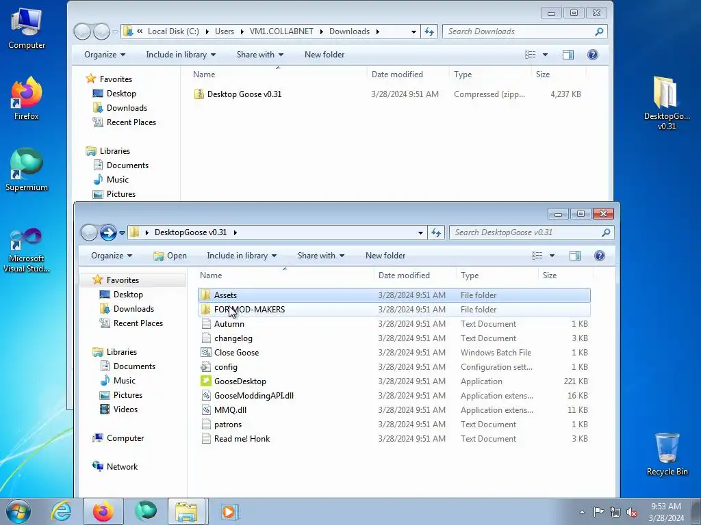
Task: Select the Assets folder
Action: [394, 295]
